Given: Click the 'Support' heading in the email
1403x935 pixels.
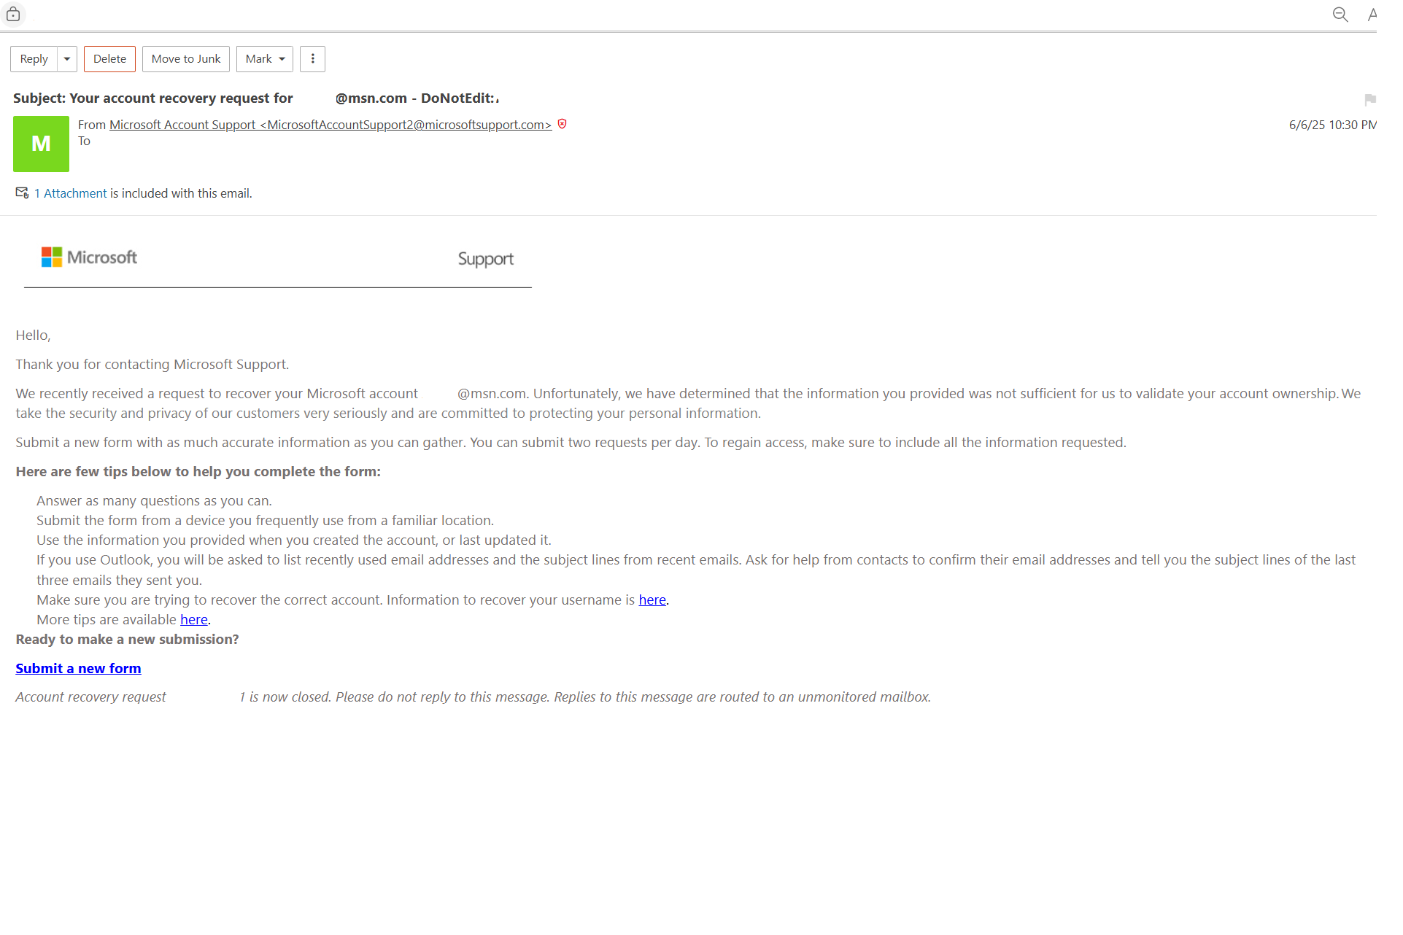Looking at the screenshot, I should pyautogui.click(x=485, y=259).
